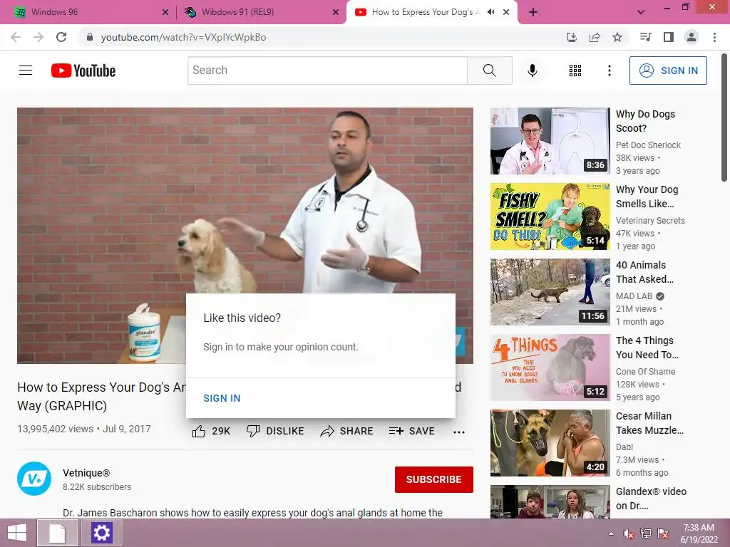Image resolution: width=730 pixels, height=547 pixels.
Task: Open the YouTube hamburger guide menu
Action: click(x=26, y=71)
